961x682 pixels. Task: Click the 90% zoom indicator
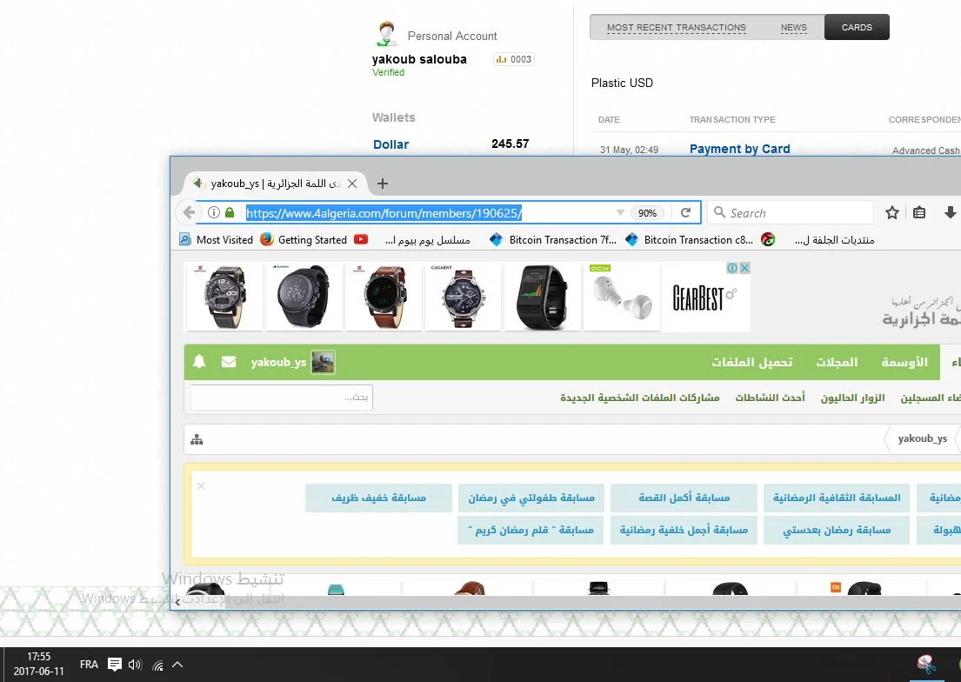pos(647,213)
